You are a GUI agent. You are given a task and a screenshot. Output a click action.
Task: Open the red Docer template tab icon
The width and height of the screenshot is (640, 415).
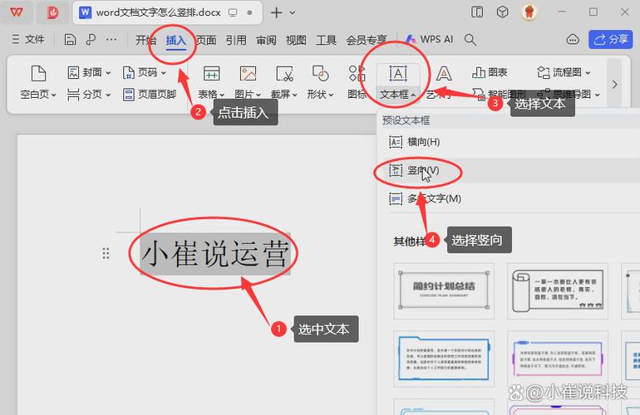[x=52, y=12]
